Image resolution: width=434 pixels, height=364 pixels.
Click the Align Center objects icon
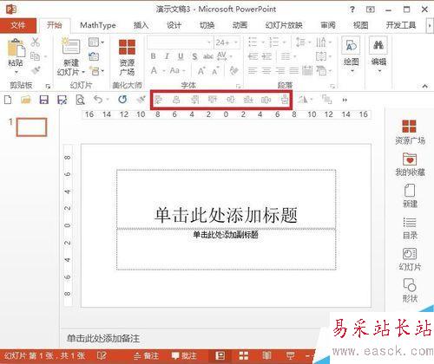[176, 100]
